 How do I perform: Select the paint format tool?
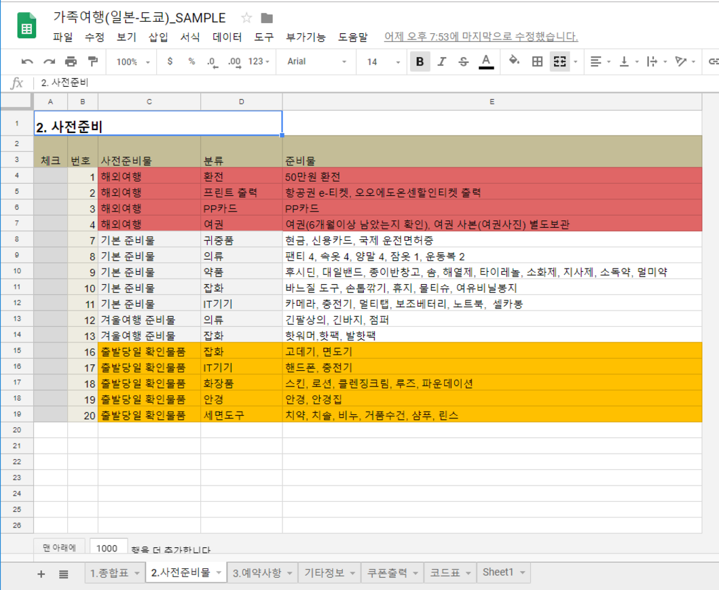[92, 62]
